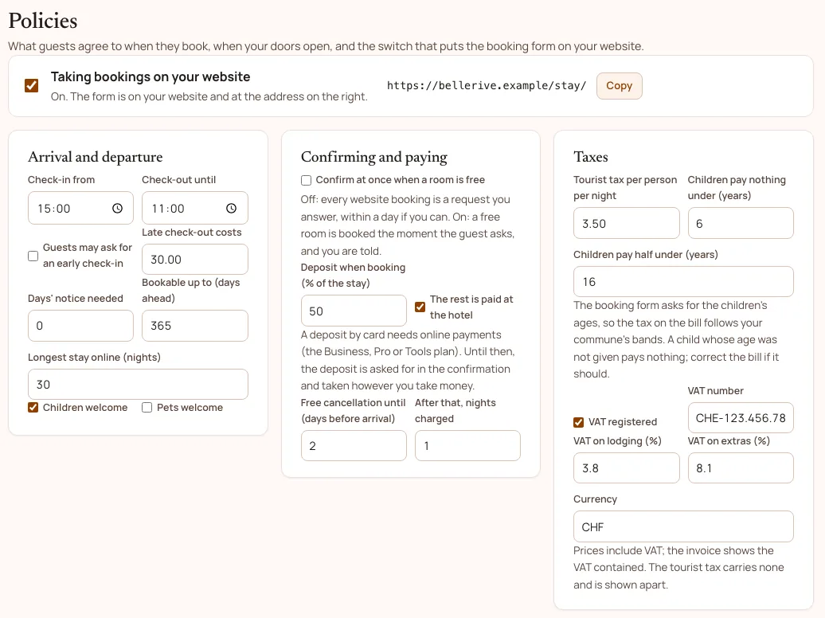Copy the booking form address
The height and width of the screenshot is (618, 825).
coord(620,86)
